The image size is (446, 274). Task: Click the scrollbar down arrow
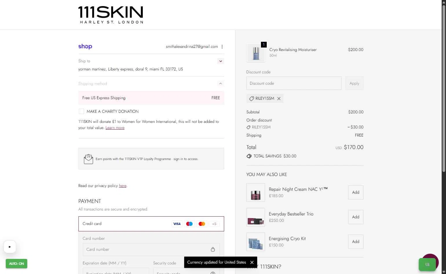pyautogui.click(x=444, y=272)
